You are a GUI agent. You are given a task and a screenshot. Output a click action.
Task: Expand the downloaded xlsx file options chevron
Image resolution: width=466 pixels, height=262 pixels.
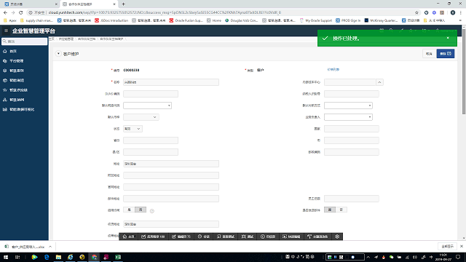point(50,247)
